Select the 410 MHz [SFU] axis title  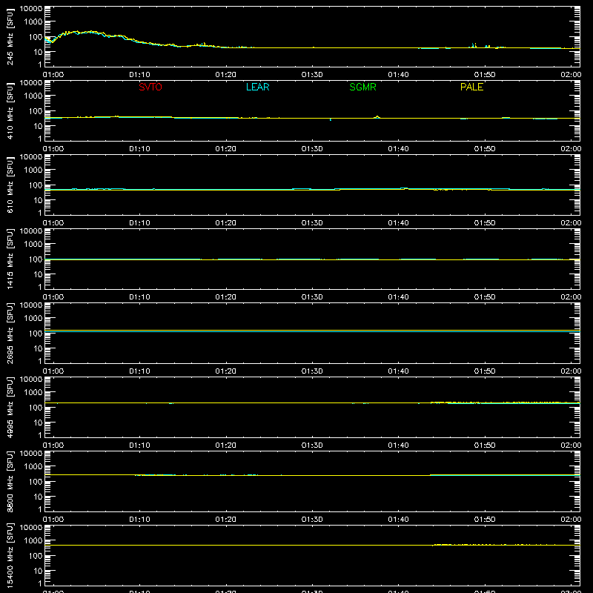point(10,110)
